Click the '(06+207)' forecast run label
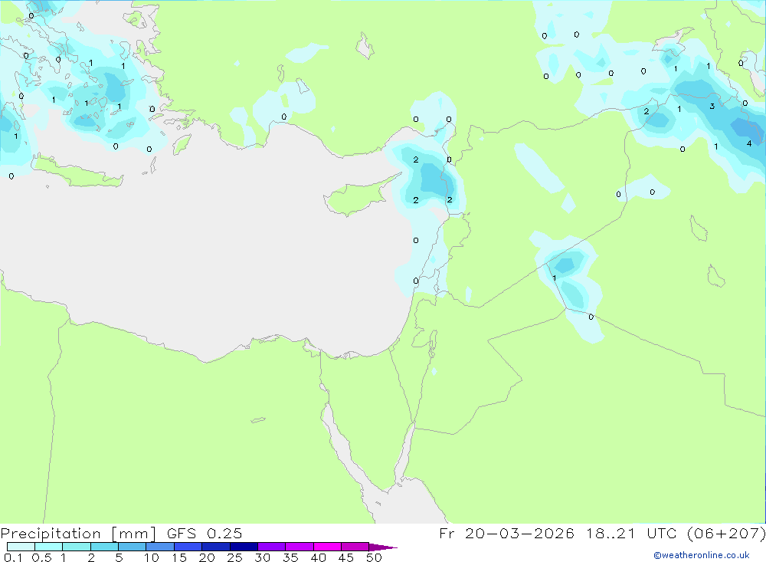Image resolution: width=766 pixels, height=562 pixels. click(726, 533)
